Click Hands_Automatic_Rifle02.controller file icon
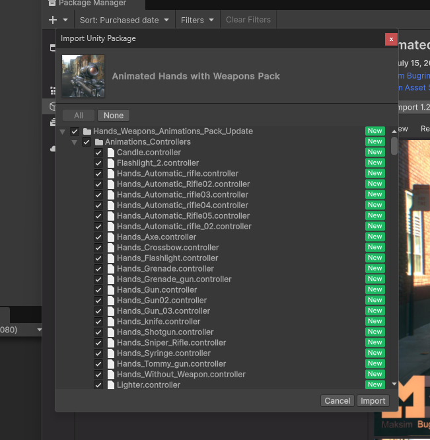 [x=111, y=184]
